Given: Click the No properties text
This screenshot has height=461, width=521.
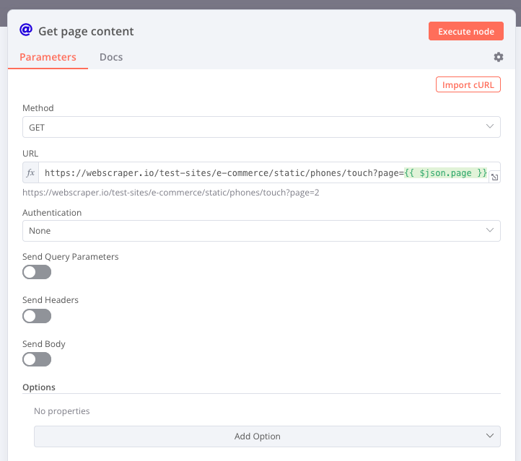Looking at the screenshot, I should [x=62, y=411].
